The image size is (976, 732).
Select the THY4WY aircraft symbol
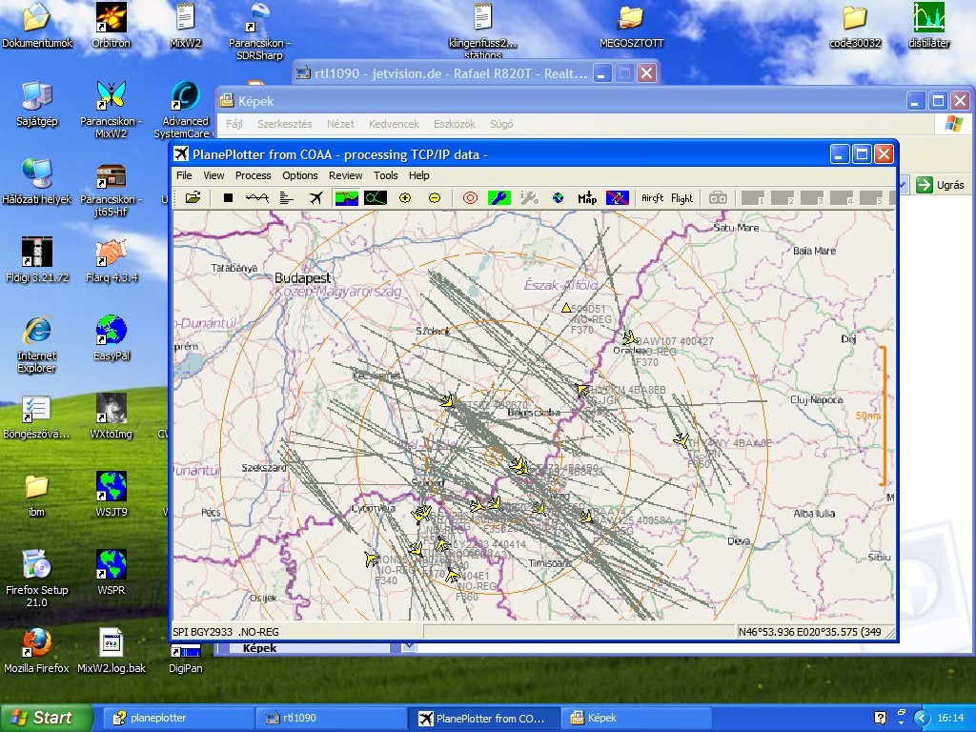pos(681,440)
